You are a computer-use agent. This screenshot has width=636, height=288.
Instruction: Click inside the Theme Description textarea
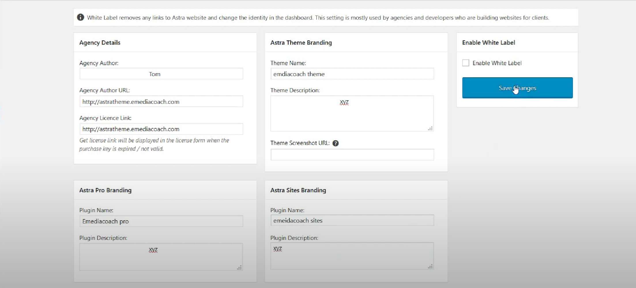[x=352, y=114]
